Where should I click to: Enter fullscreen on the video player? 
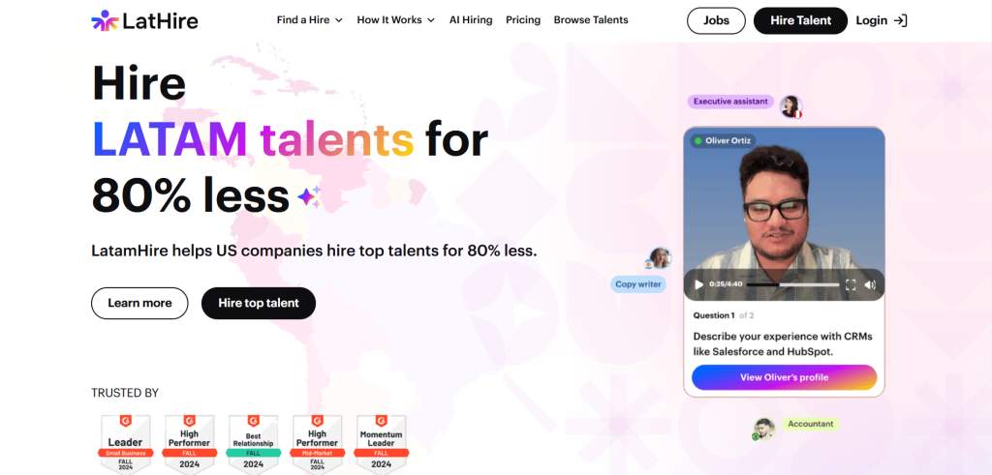click(x=851, y=284)
